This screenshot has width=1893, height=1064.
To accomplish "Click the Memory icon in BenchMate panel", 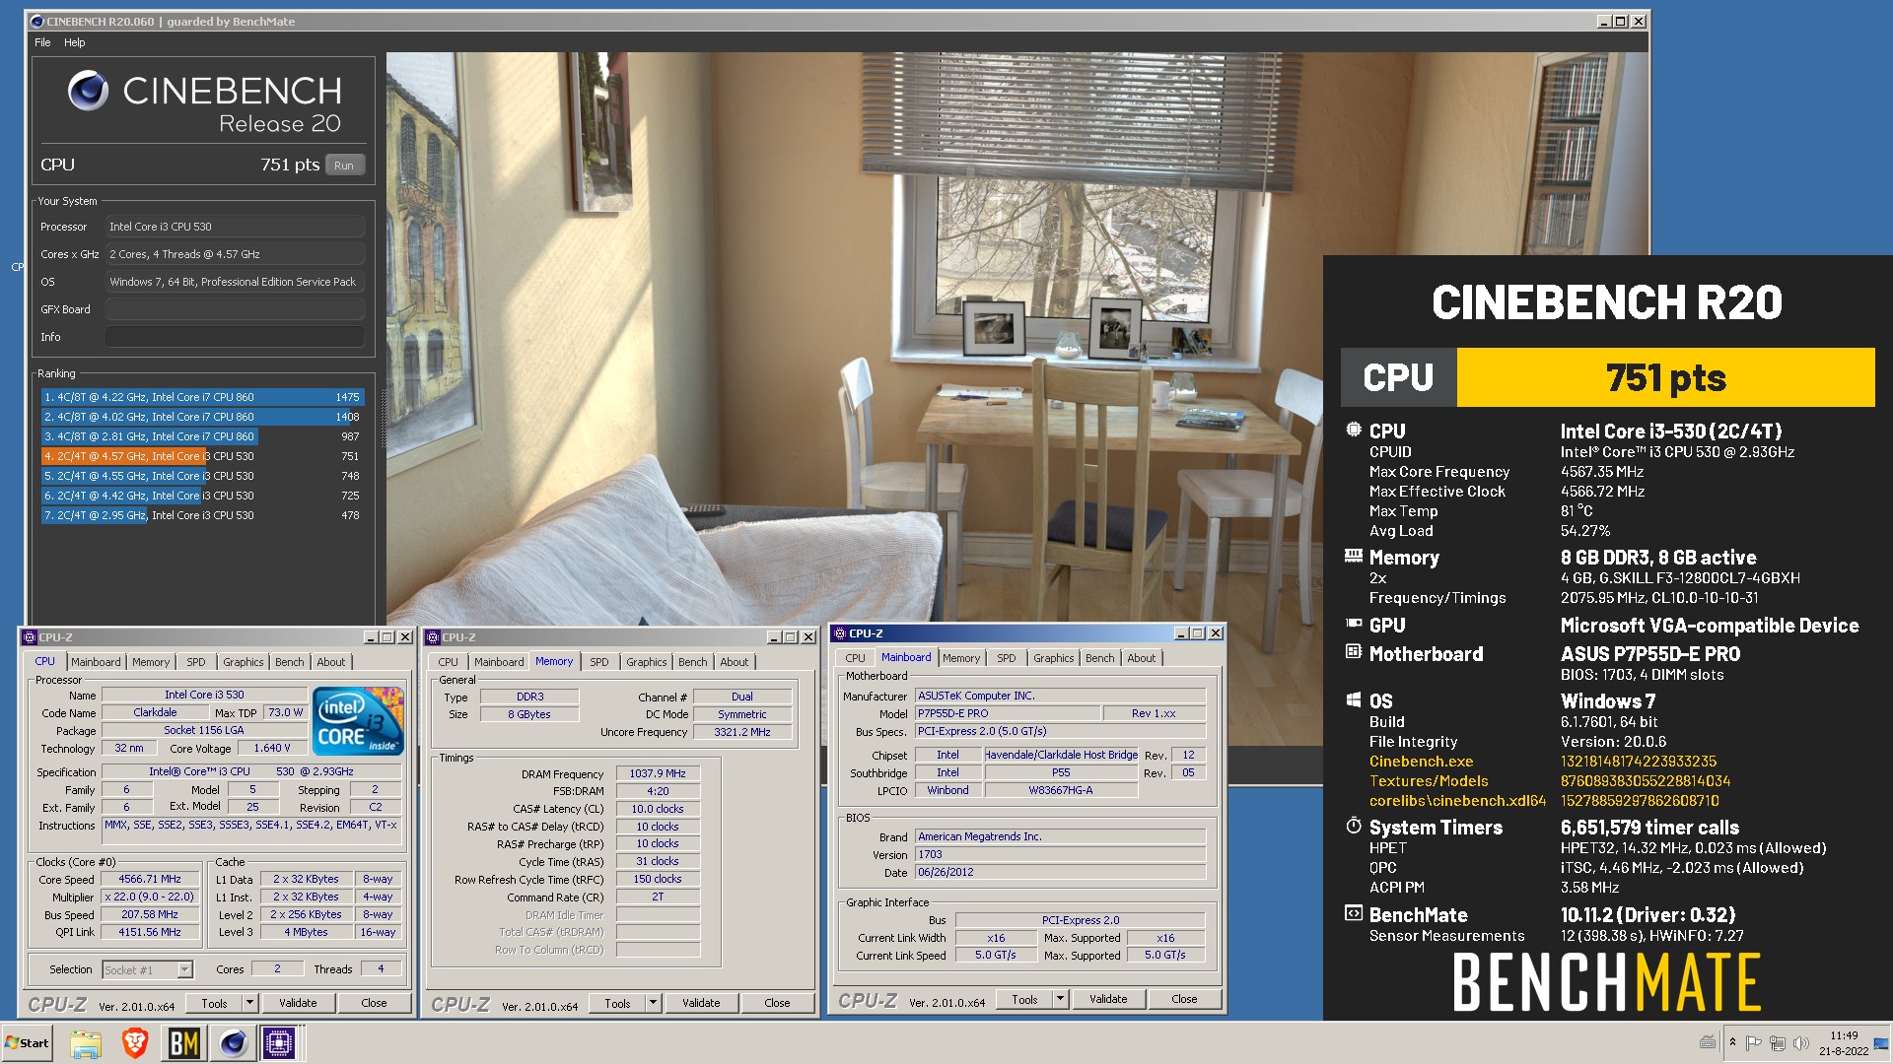I will [x=1354, y=556].
